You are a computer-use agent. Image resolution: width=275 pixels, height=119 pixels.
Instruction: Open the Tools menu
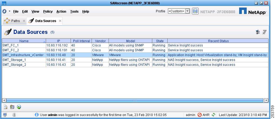pyautogui.click(x=74, y=12)
